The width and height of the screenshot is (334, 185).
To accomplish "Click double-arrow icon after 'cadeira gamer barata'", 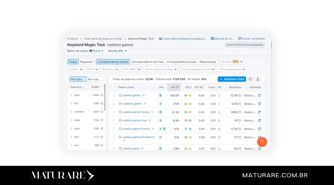I will [152, 112].
